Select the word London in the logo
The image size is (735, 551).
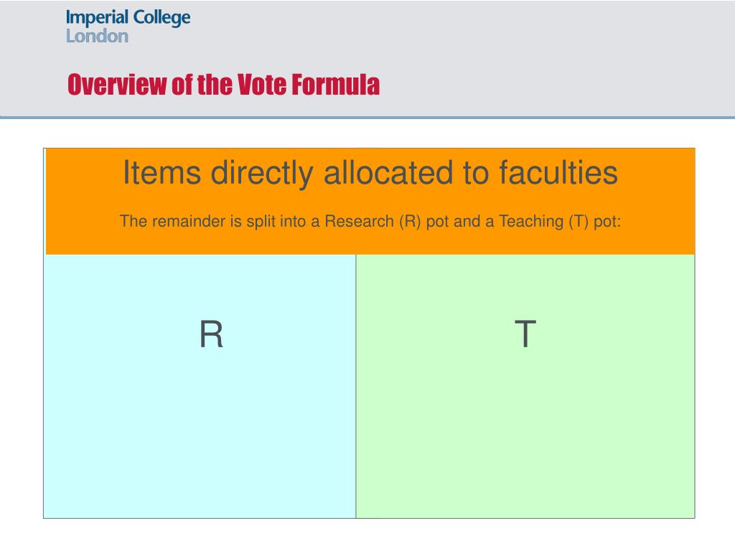pyautogui.click(x=97, y=36)
